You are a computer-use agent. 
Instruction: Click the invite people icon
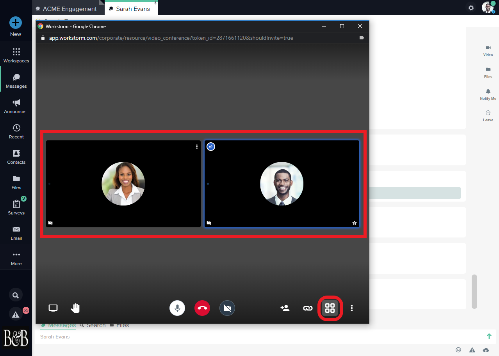tap(285, 308)
